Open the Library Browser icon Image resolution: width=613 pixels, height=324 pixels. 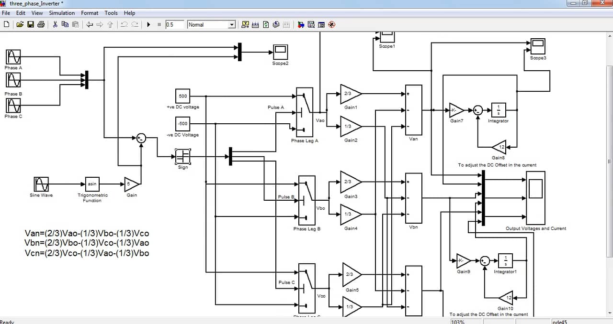(x=301, y=24)
